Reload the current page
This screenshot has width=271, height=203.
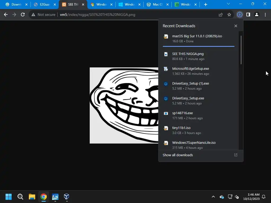(23, 15)
